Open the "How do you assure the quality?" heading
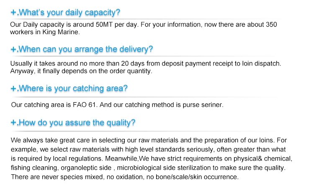314x186 pixels. 77,123
